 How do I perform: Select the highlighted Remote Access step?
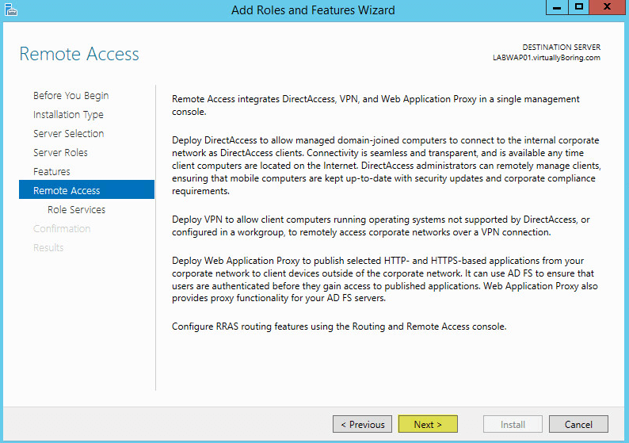[86, 189]
